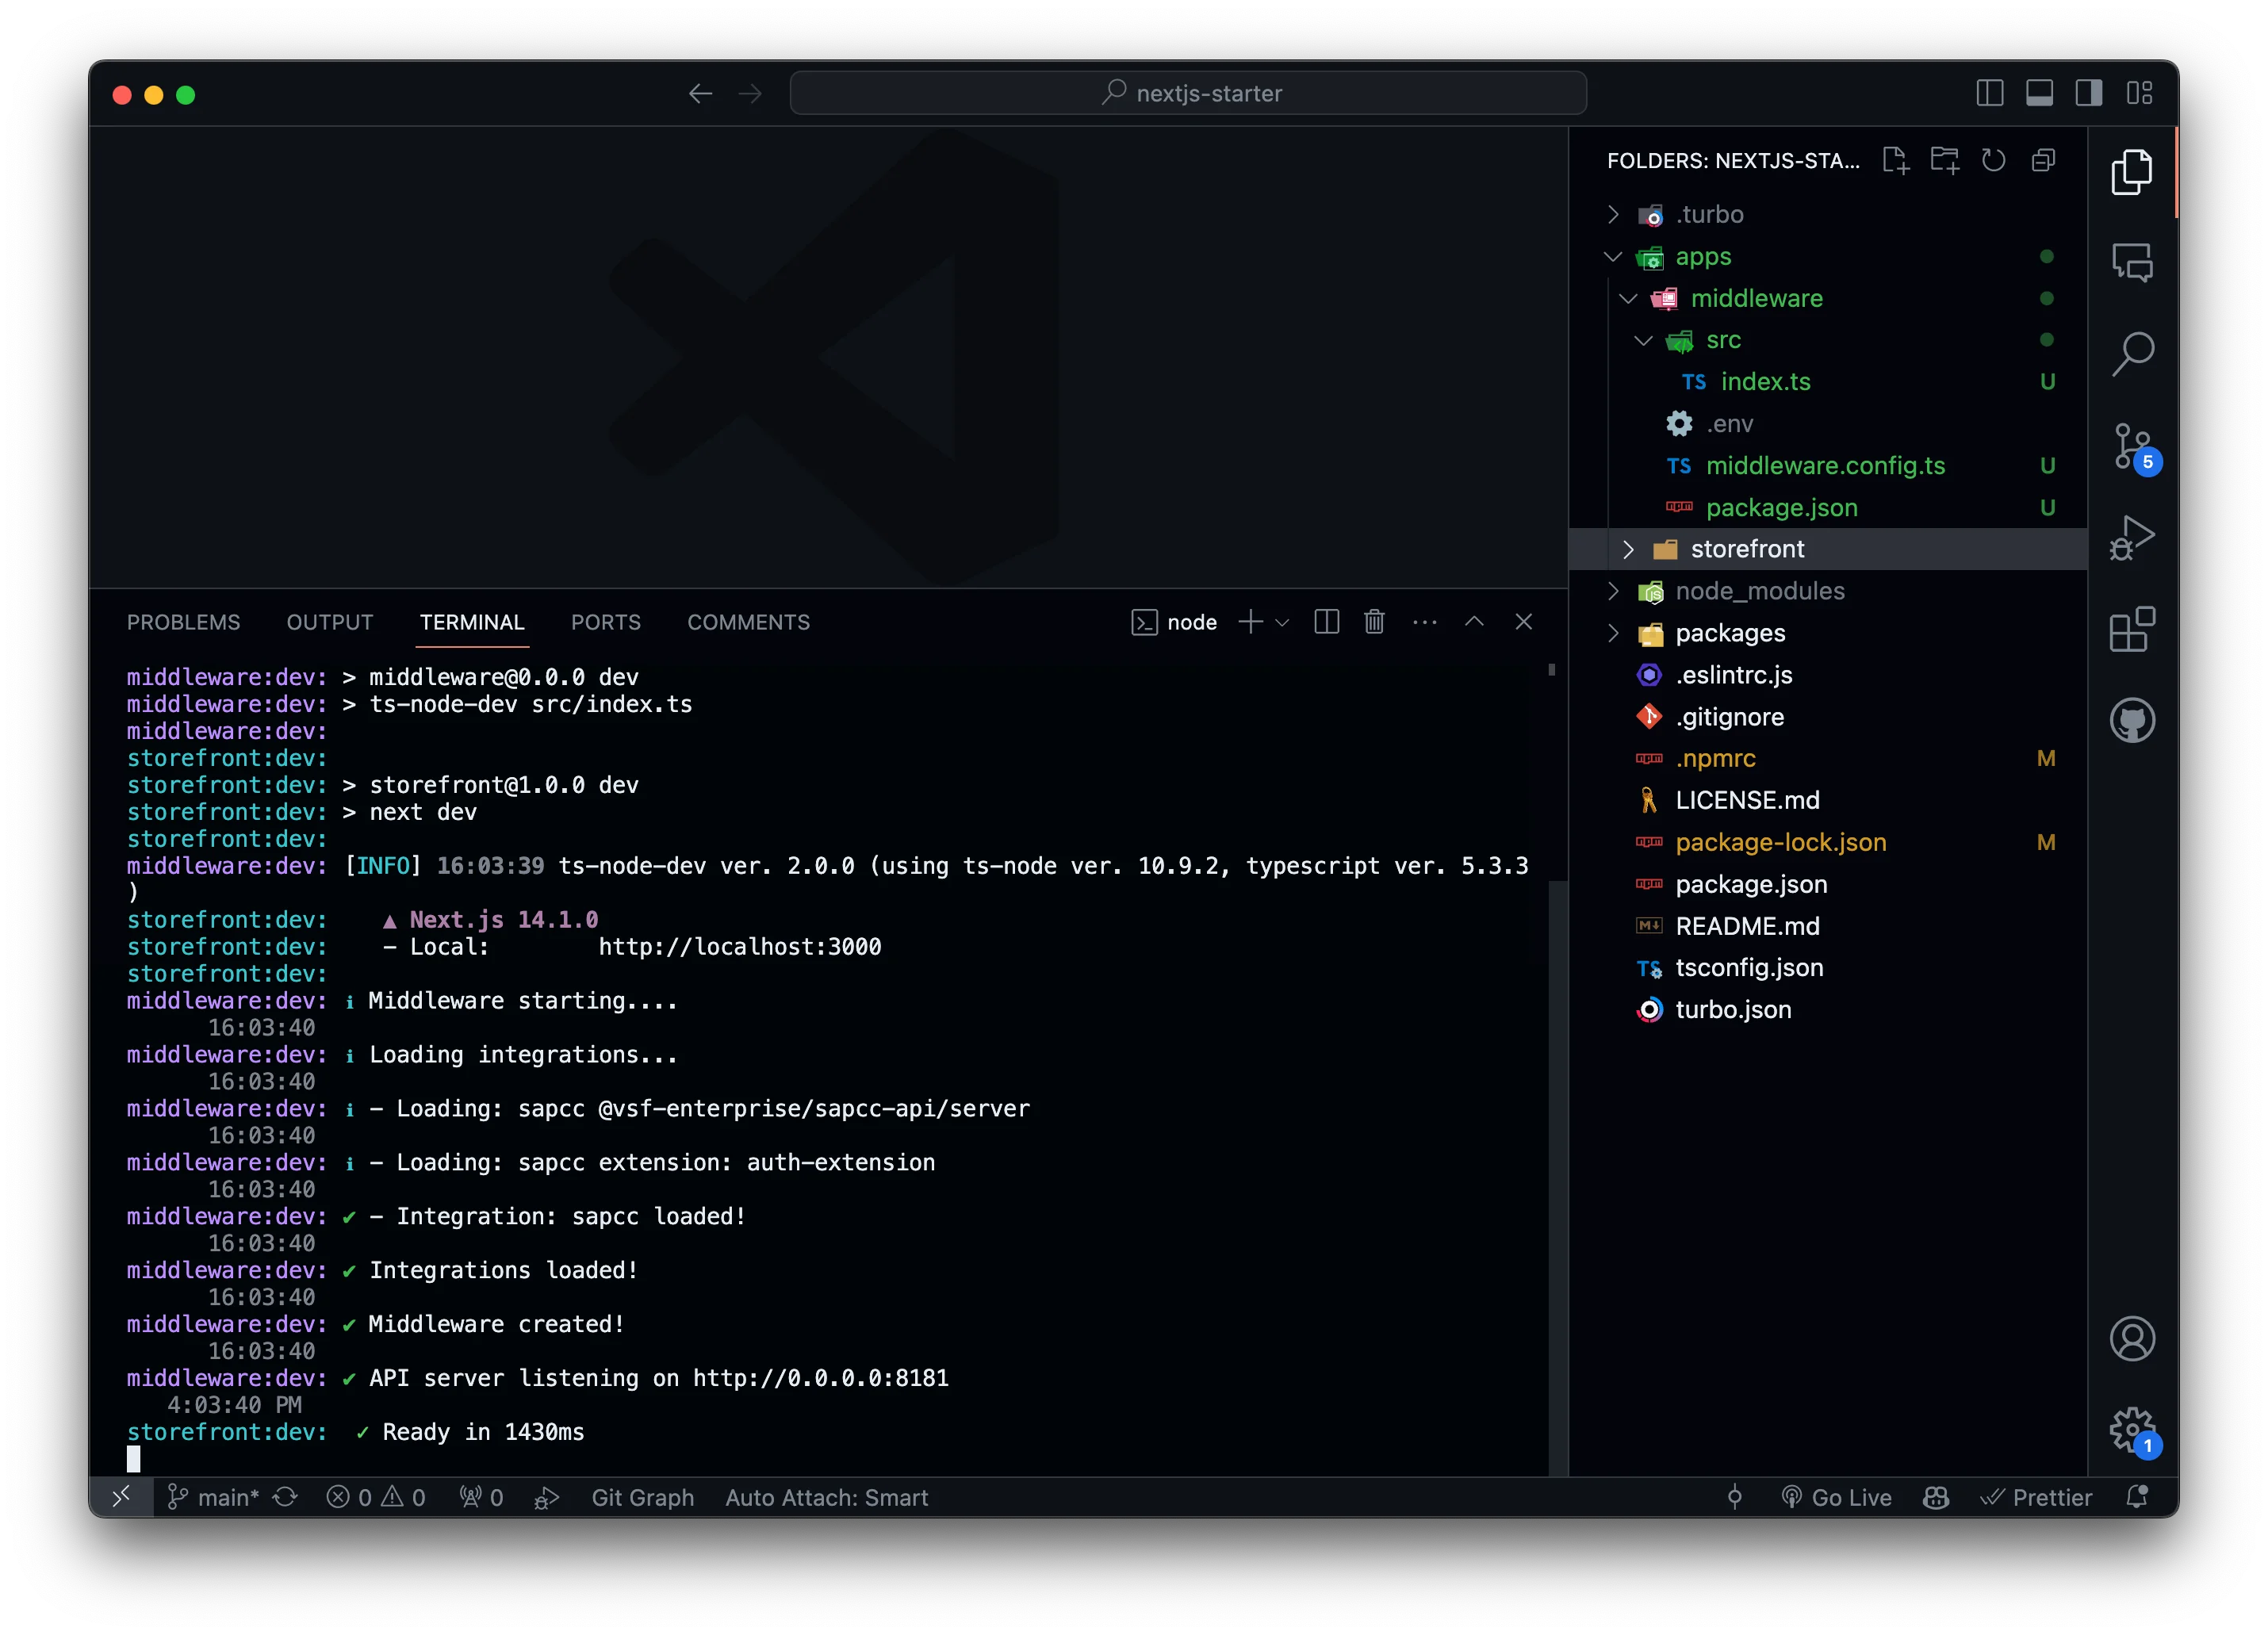
Task: Open the Extensions view
Action: pyautogui.click(x=2134, y=628)
